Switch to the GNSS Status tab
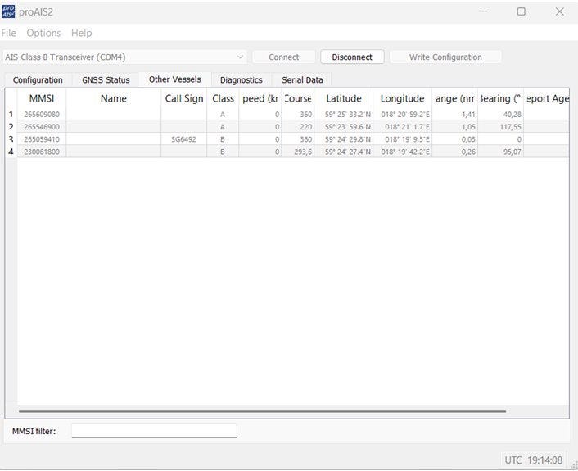The image size is (578, 471). pos(106,80)
